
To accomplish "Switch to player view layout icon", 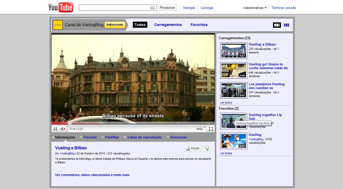I will pos(277,25).
